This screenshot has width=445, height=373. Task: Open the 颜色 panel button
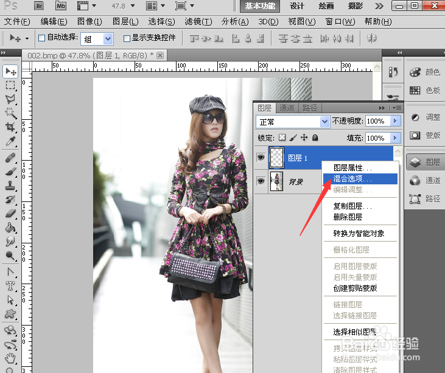pyautogui.click(x=424, y=72)
